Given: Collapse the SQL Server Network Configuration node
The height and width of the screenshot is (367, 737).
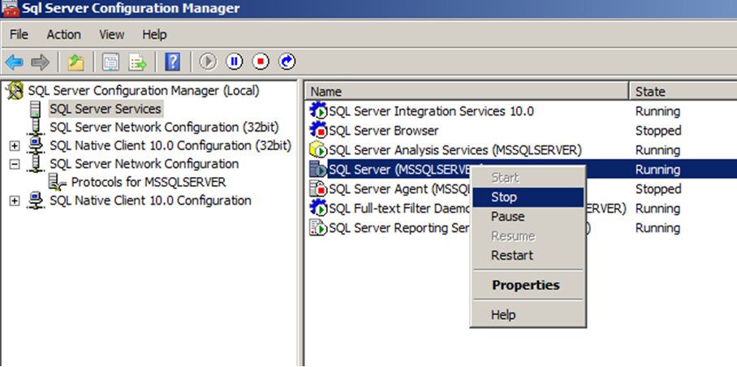Looking at the screenshot, I should pyautogui.click(x=15, y=165).
